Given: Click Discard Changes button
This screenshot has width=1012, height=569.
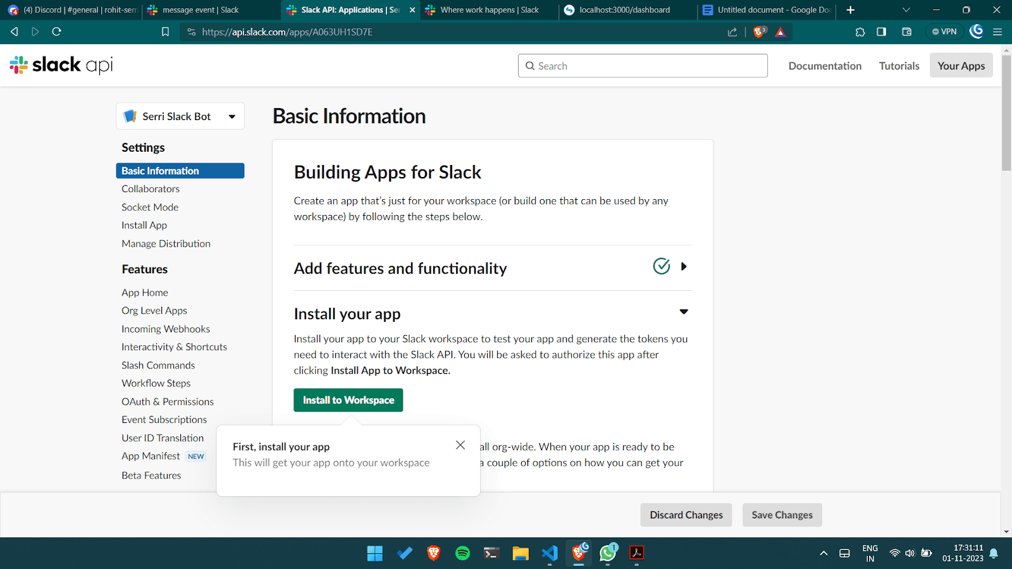Looking at the screenshot, I should click(686, 515).
